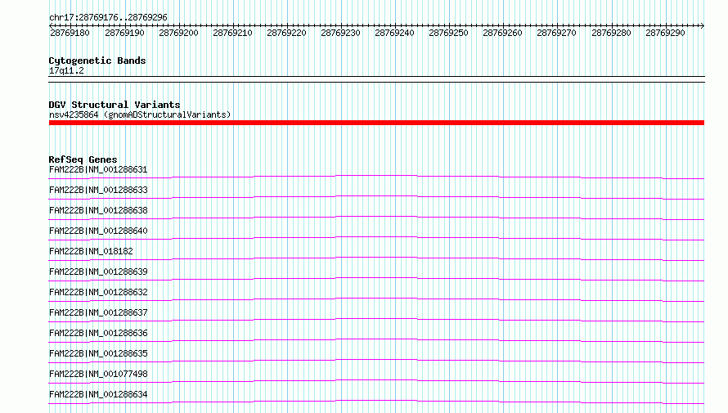Open the DGV Structural Variants track heading
Viewport: 728px width, 413px height.
coord(115,105)
